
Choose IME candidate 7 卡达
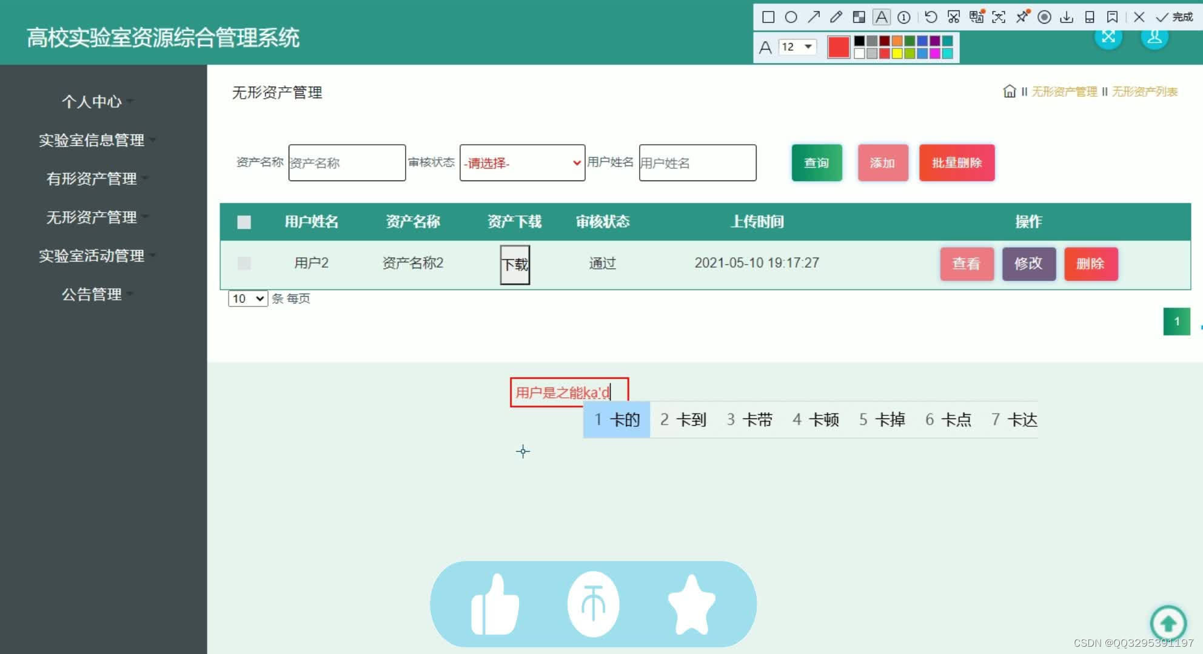[1014, 420]
